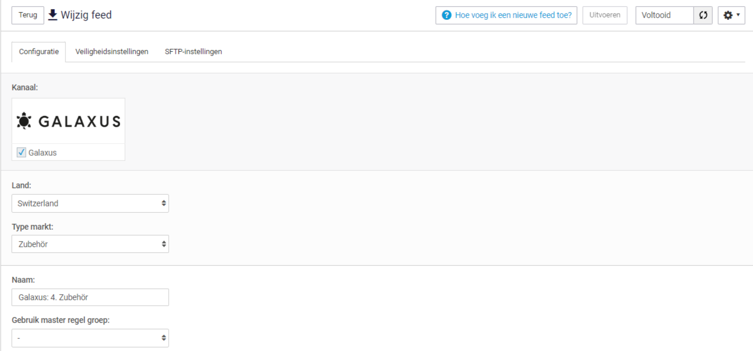Click the refresh icon next to Voltooid
The image size is (753, 351).
click(703, 15)
